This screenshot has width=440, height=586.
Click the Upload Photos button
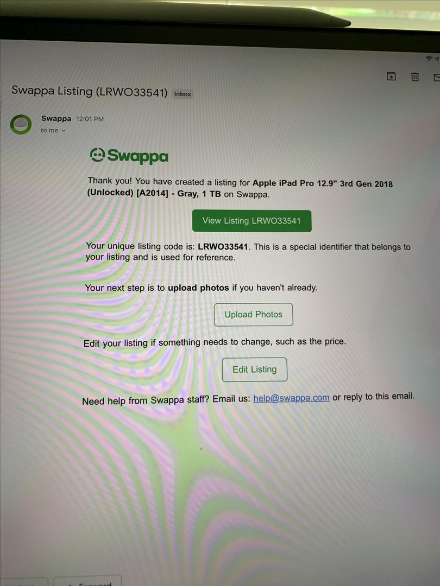[x=253, y=314]
